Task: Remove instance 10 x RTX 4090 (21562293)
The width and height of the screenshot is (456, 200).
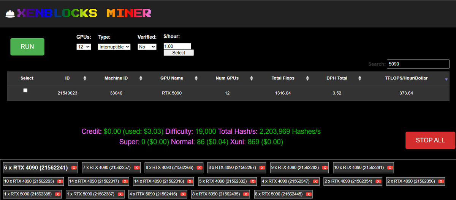Action: click(60, 181)
